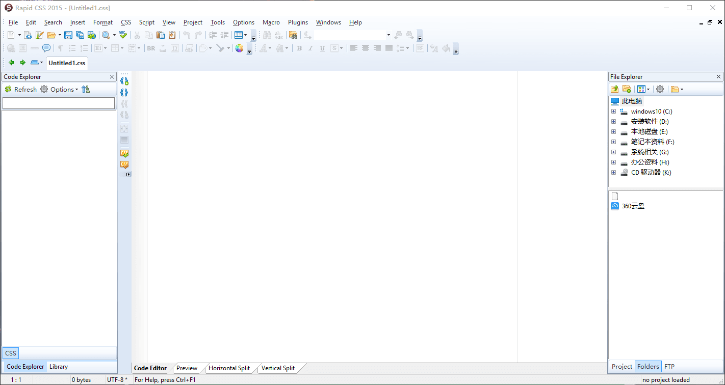
Task: Click the Insert comment speech bubble icon
Action: pyautogui.click(x=46, y=48)
